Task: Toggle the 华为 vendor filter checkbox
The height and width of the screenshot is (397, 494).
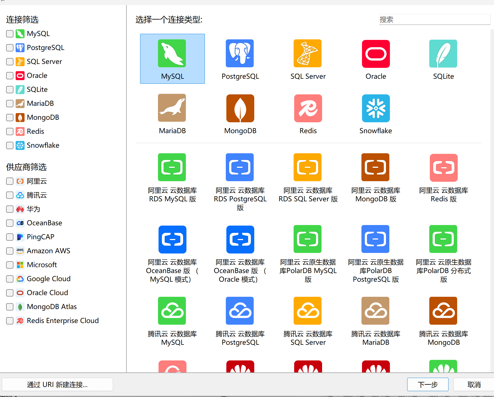Action: point(10,209)
